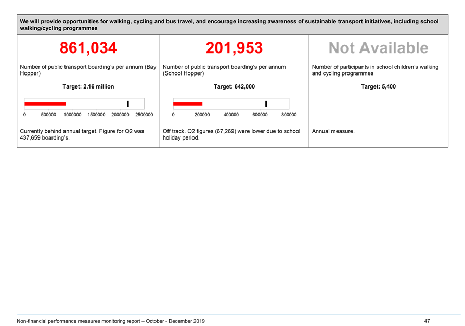
Task: Click the black target marker on School Hopper chart
Action: coord(266,104)
